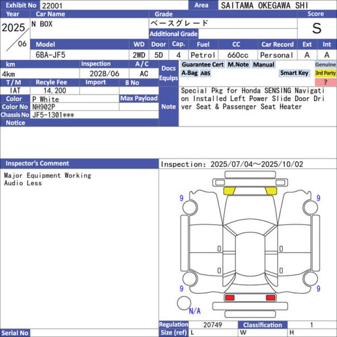Click the Major Equipment Working comment
This screenshot has width=337, height=337.
tap(48, 175)
